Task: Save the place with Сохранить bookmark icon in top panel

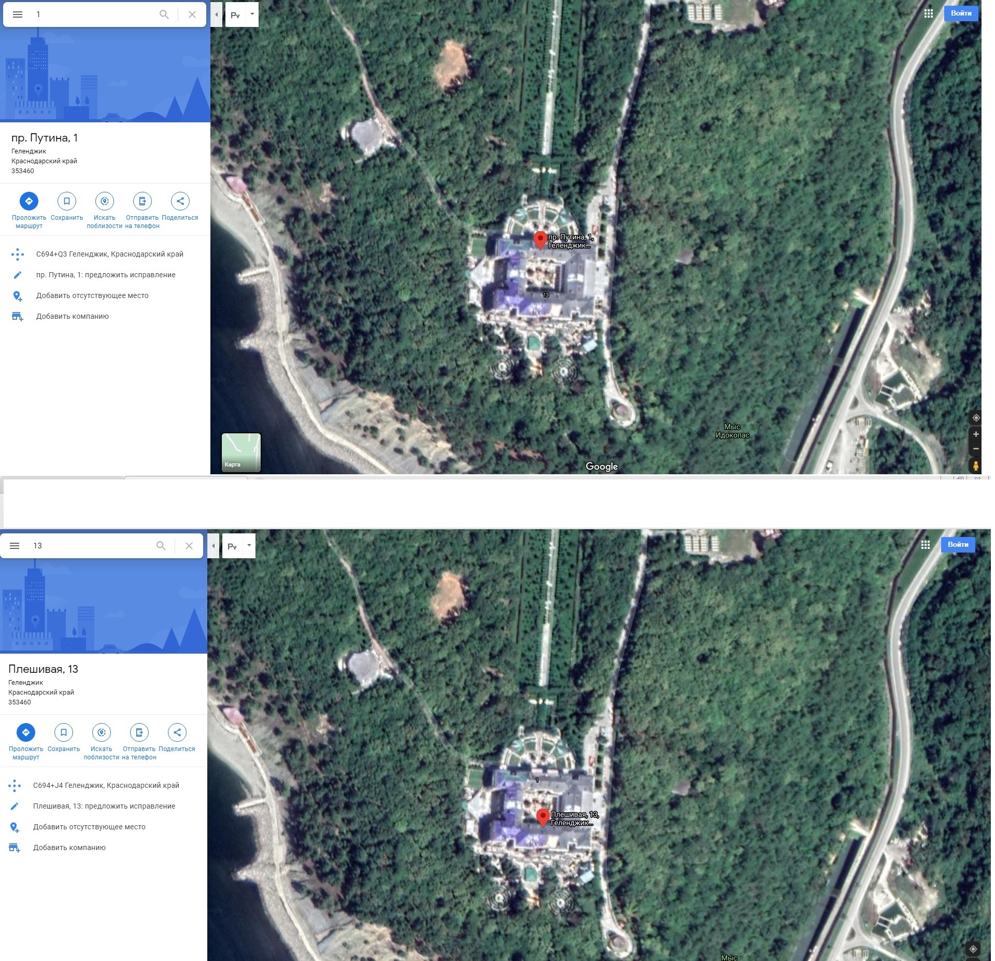Action: 67,201
